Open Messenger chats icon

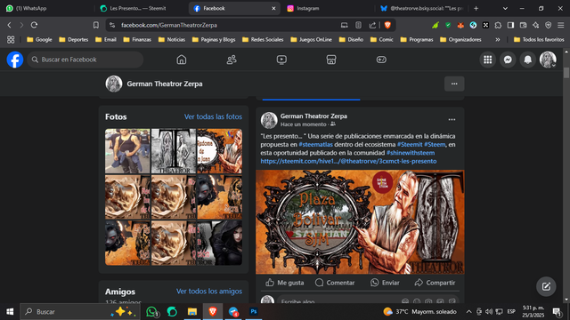click(508, 60)
